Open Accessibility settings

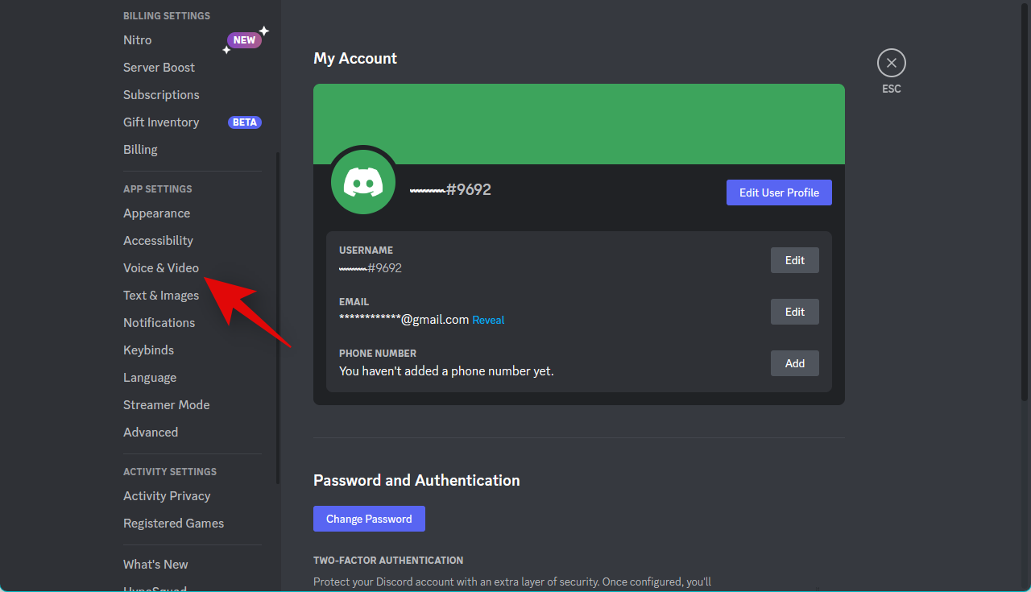(158, 241)
